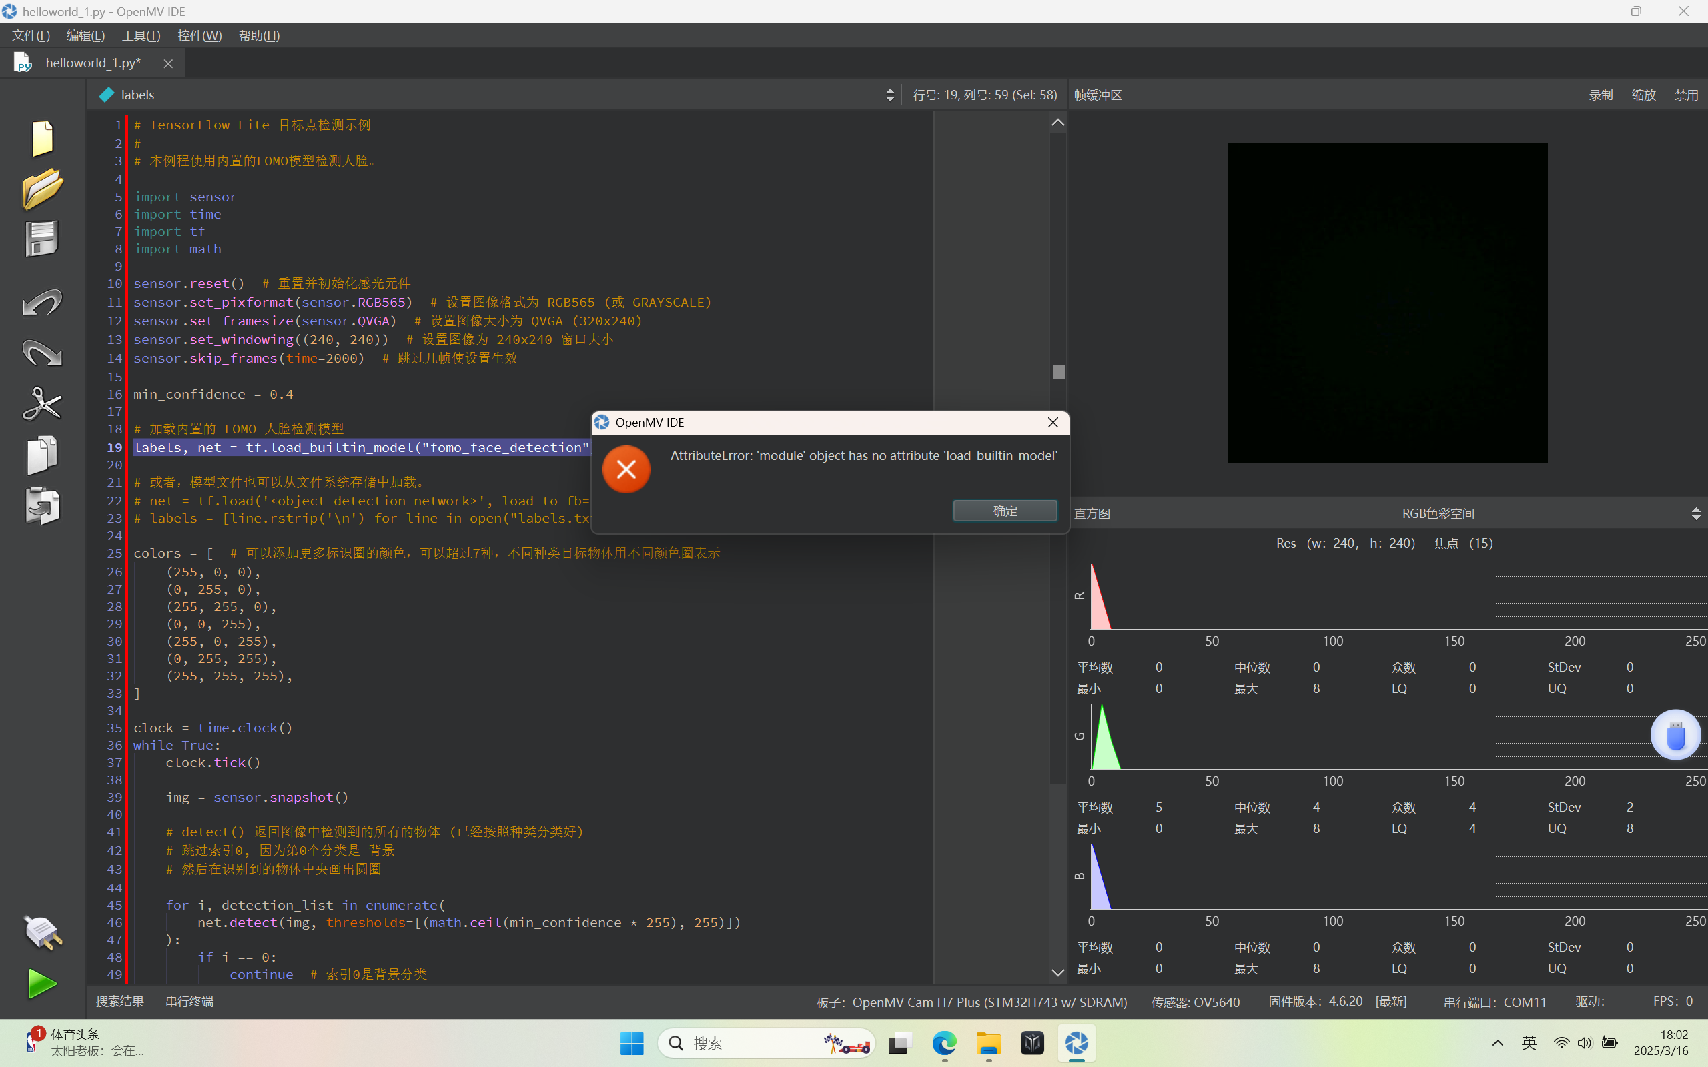Click line number 19 in gutter
Viewport: 1708px width, 1067px height.
(114, 447)
